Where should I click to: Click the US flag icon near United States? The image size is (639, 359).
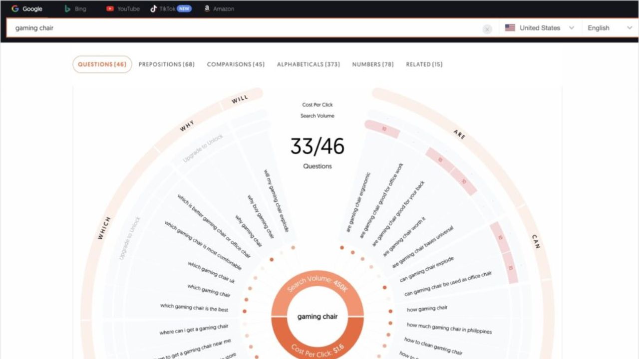510,27
